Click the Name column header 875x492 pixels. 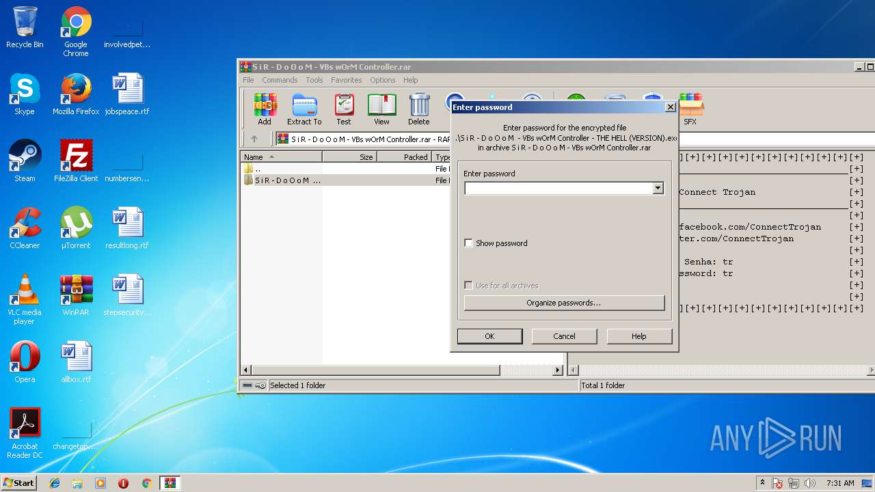pos(281,157)
